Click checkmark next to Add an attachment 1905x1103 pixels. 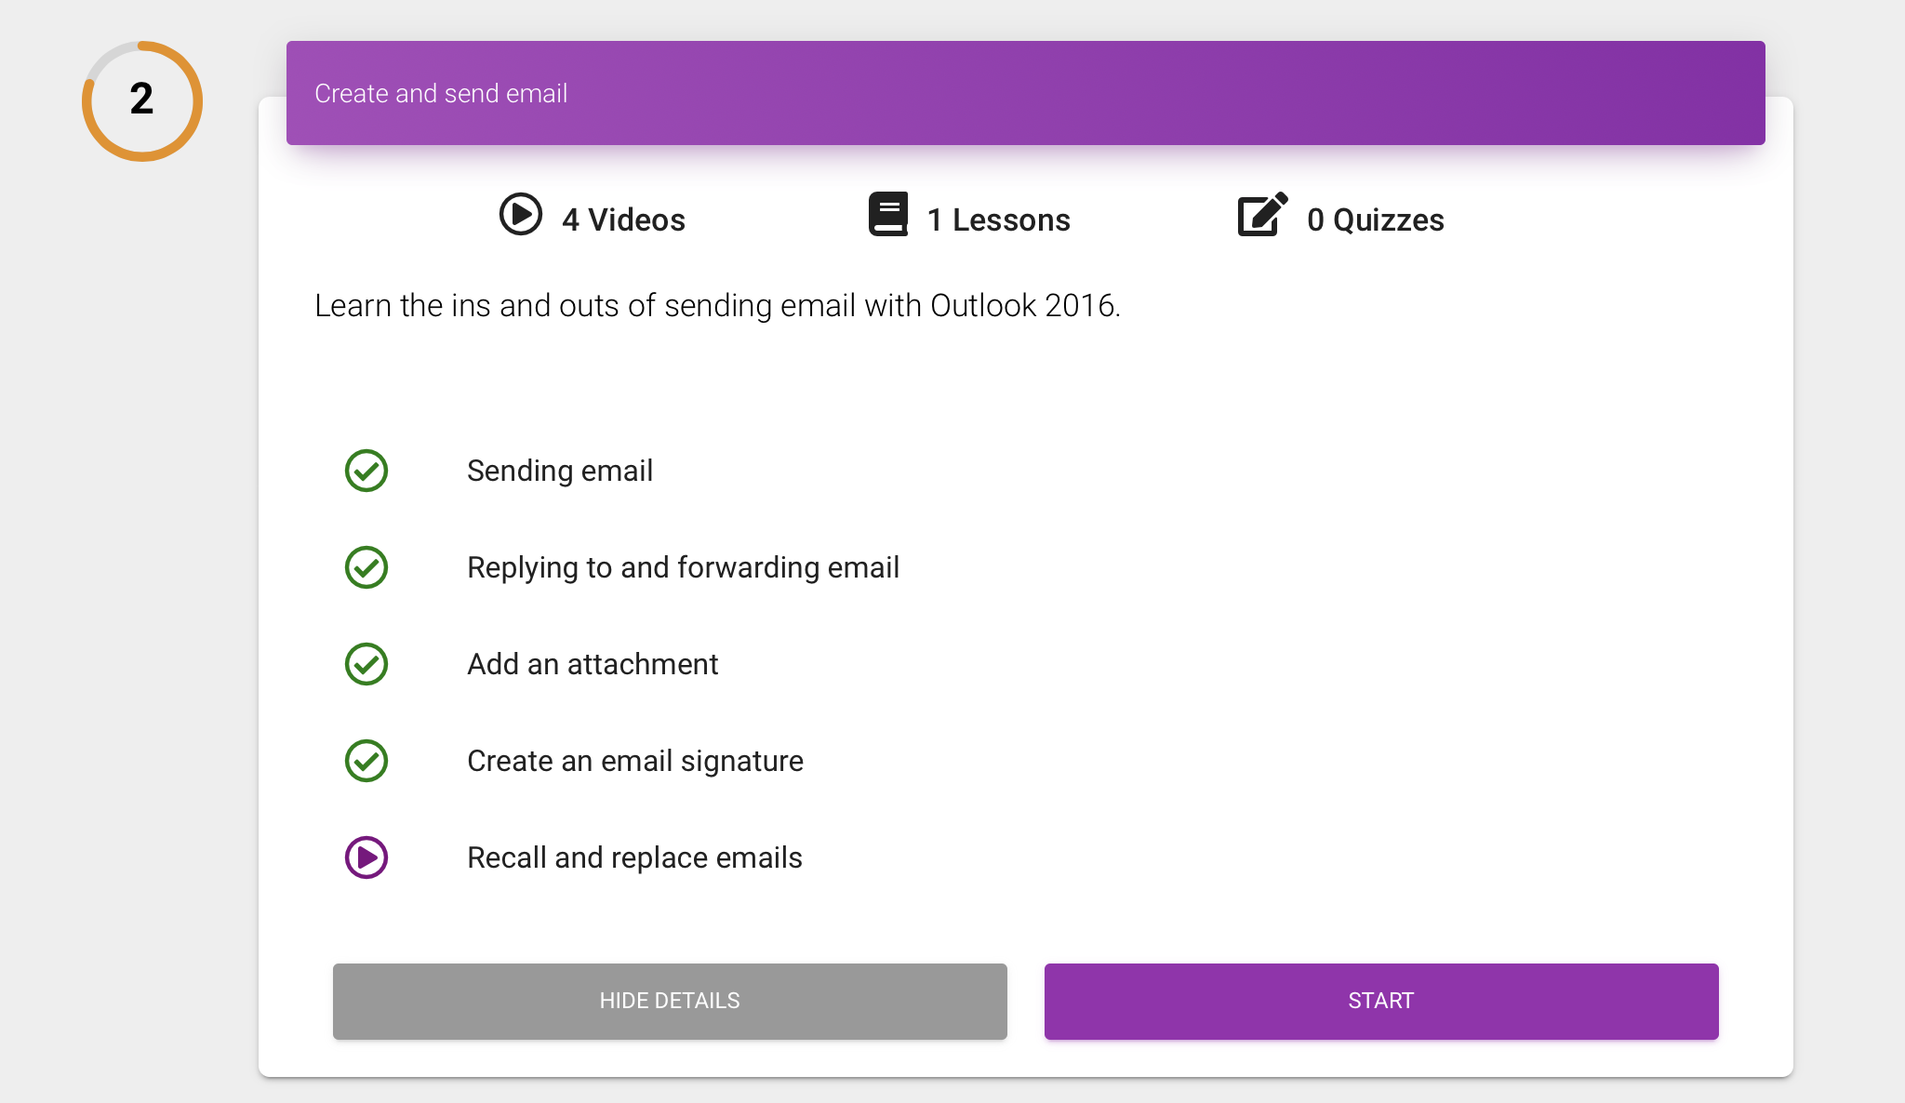pos(366,664)
